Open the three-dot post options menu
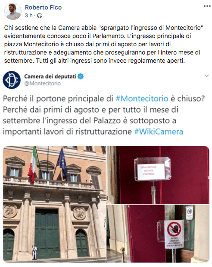Image resolution: width=212 pixels, height=267 pixels. coord(207,6)
